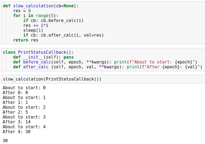This screenshot has height=144, width=205.
Task: Click output line 'About to start: 2'
Action: click(x=24, y=107)
